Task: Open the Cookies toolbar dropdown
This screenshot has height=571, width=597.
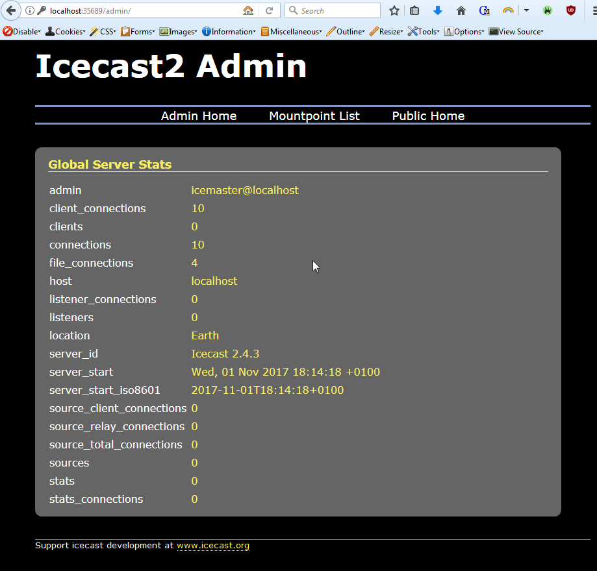Action: pos(65,32)
